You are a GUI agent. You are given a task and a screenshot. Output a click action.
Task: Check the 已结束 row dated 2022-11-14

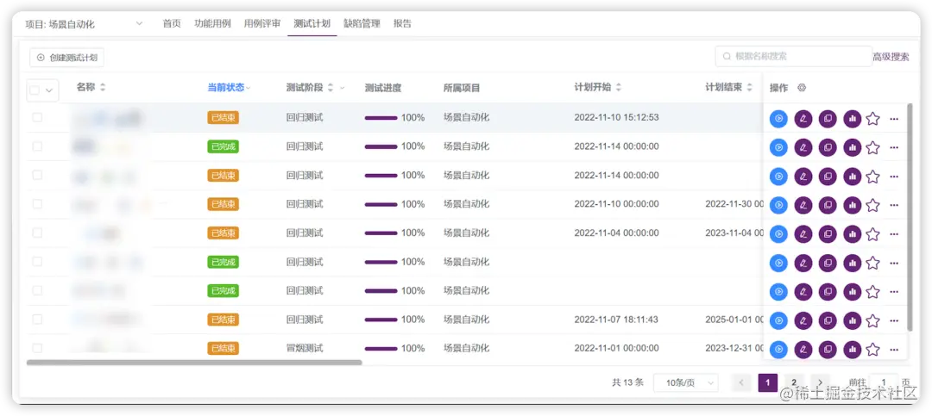pos(37,175)
